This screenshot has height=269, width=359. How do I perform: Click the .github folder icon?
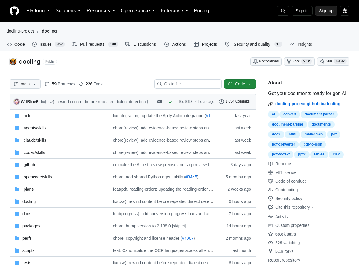(17, 165)
